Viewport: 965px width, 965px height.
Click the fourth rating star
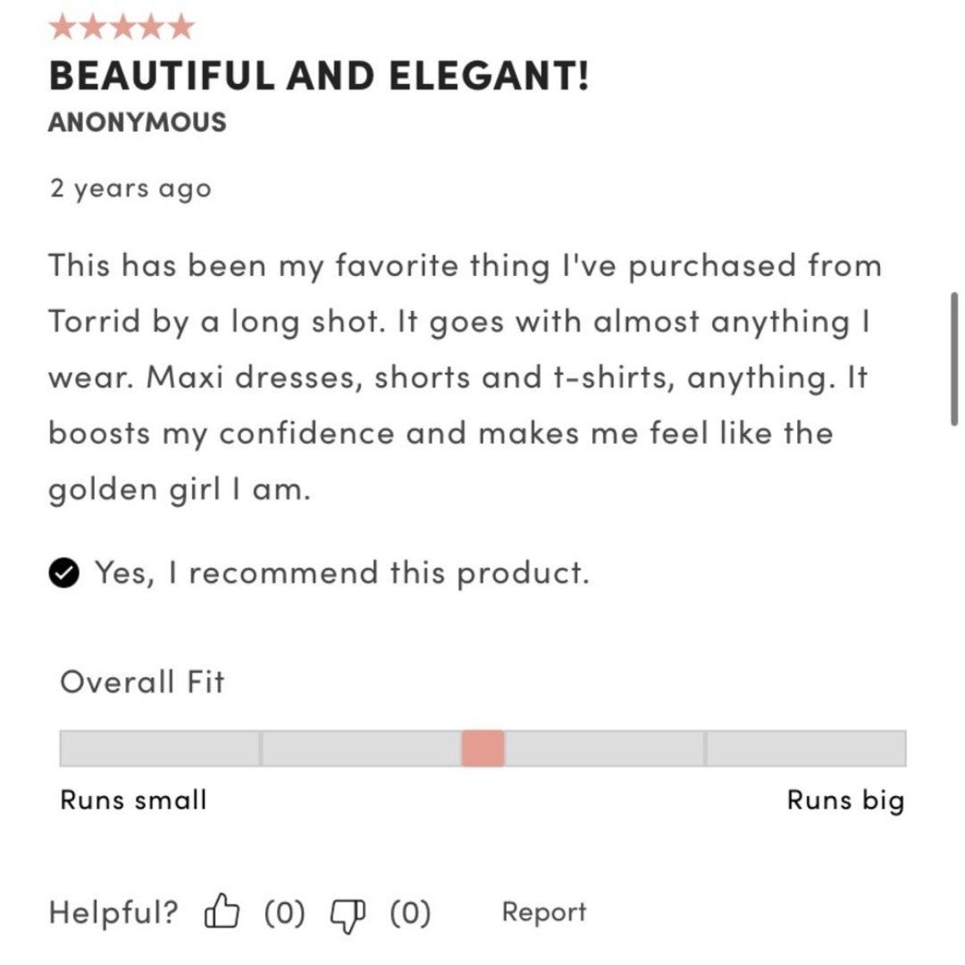point(151,27)
